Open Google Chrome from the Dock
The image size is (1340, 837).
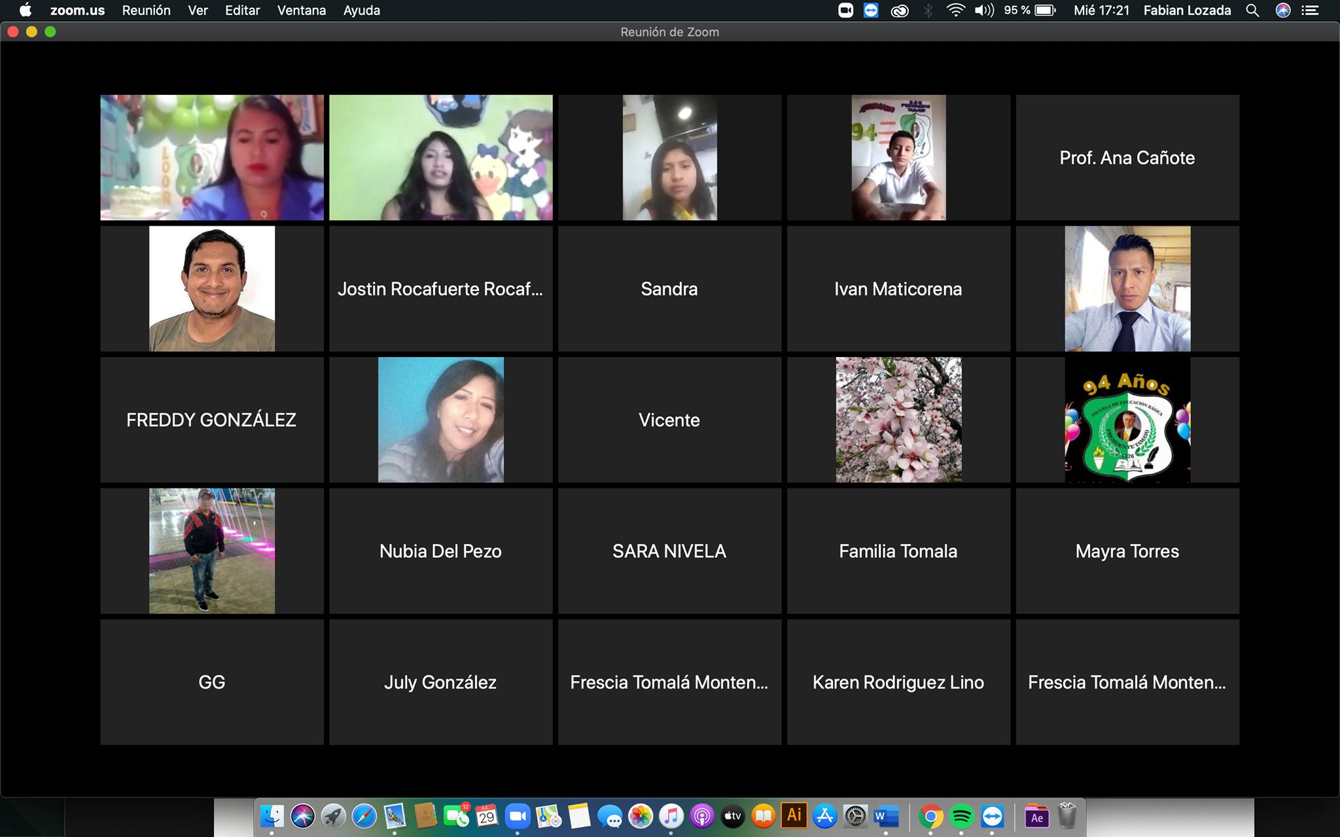point(930,816)
